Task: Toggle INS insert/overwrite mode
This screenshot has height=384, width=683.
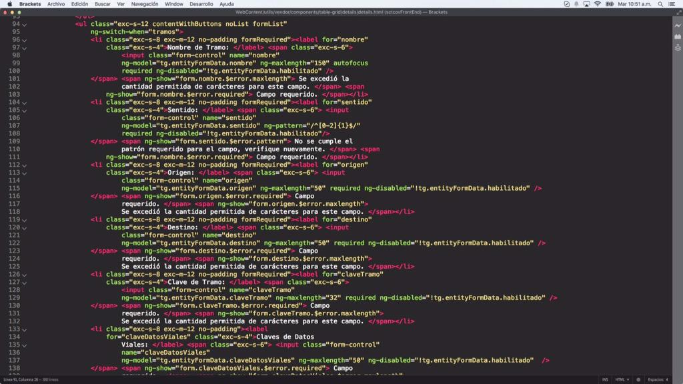Action: [x=605, y=379]
